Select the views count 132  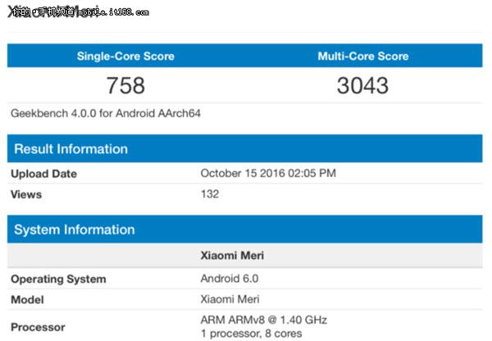tap(210, 194)
